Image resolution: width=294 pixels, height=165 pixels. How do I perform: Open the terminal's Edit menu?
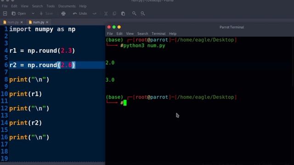pos(119,33)
